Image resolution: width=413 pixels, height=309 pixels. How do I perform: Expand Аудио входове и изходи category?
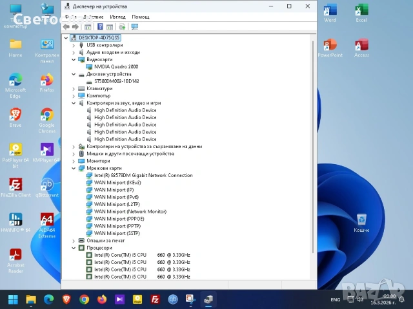coord(74,53)
